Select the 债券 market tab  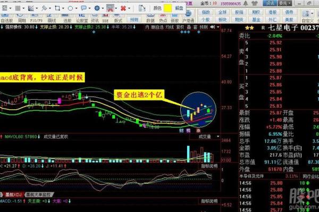click(289, 12)
